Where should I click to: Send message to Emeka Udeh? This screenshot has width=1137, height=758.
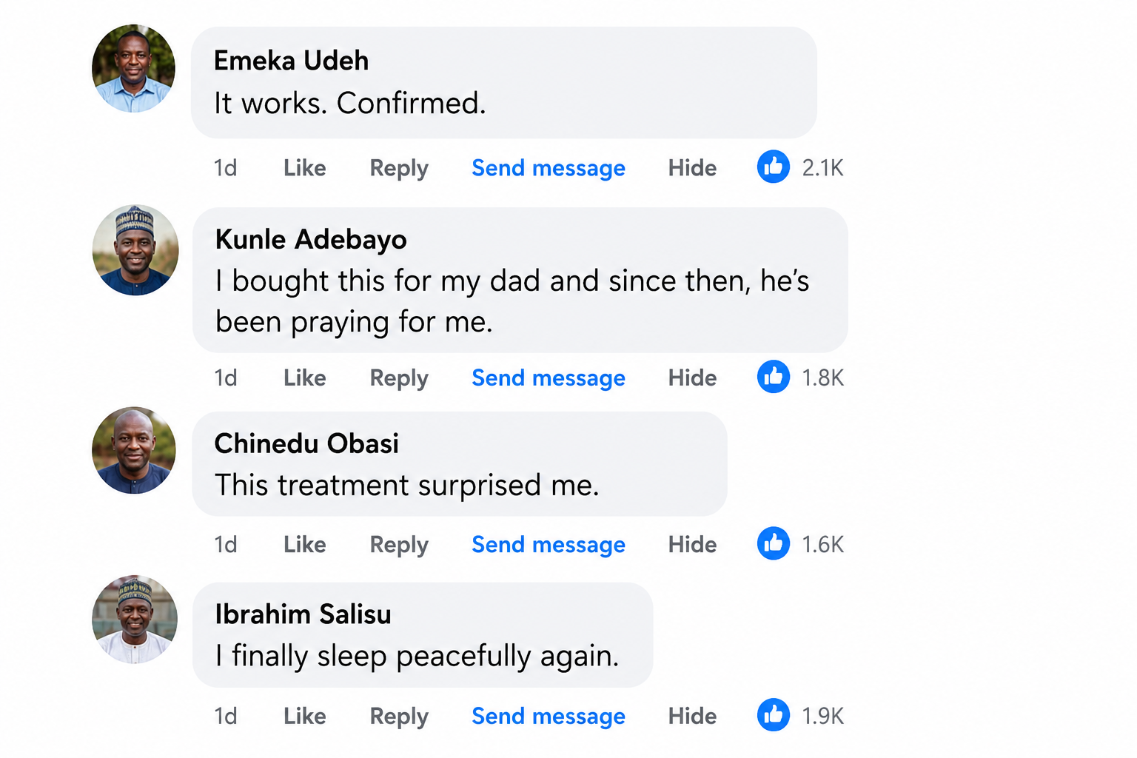(549, 169)
